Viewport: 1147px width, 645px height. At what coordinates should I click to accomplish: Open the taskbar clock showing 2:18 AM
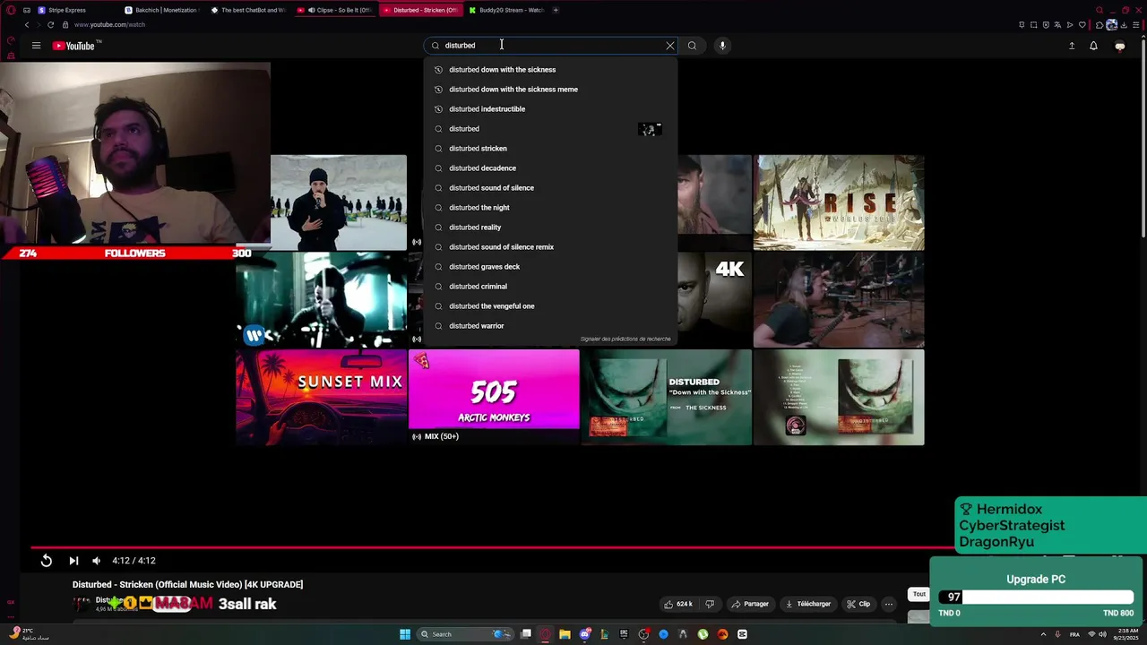click(1126, 634)
